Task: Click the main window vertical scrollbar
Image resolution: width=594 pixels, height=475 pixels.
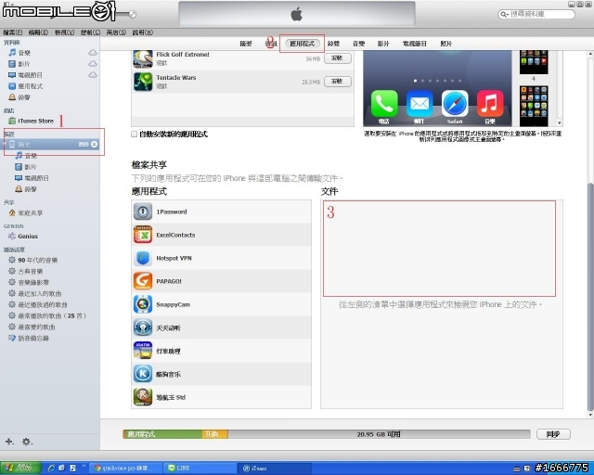Action: point(590,295)
